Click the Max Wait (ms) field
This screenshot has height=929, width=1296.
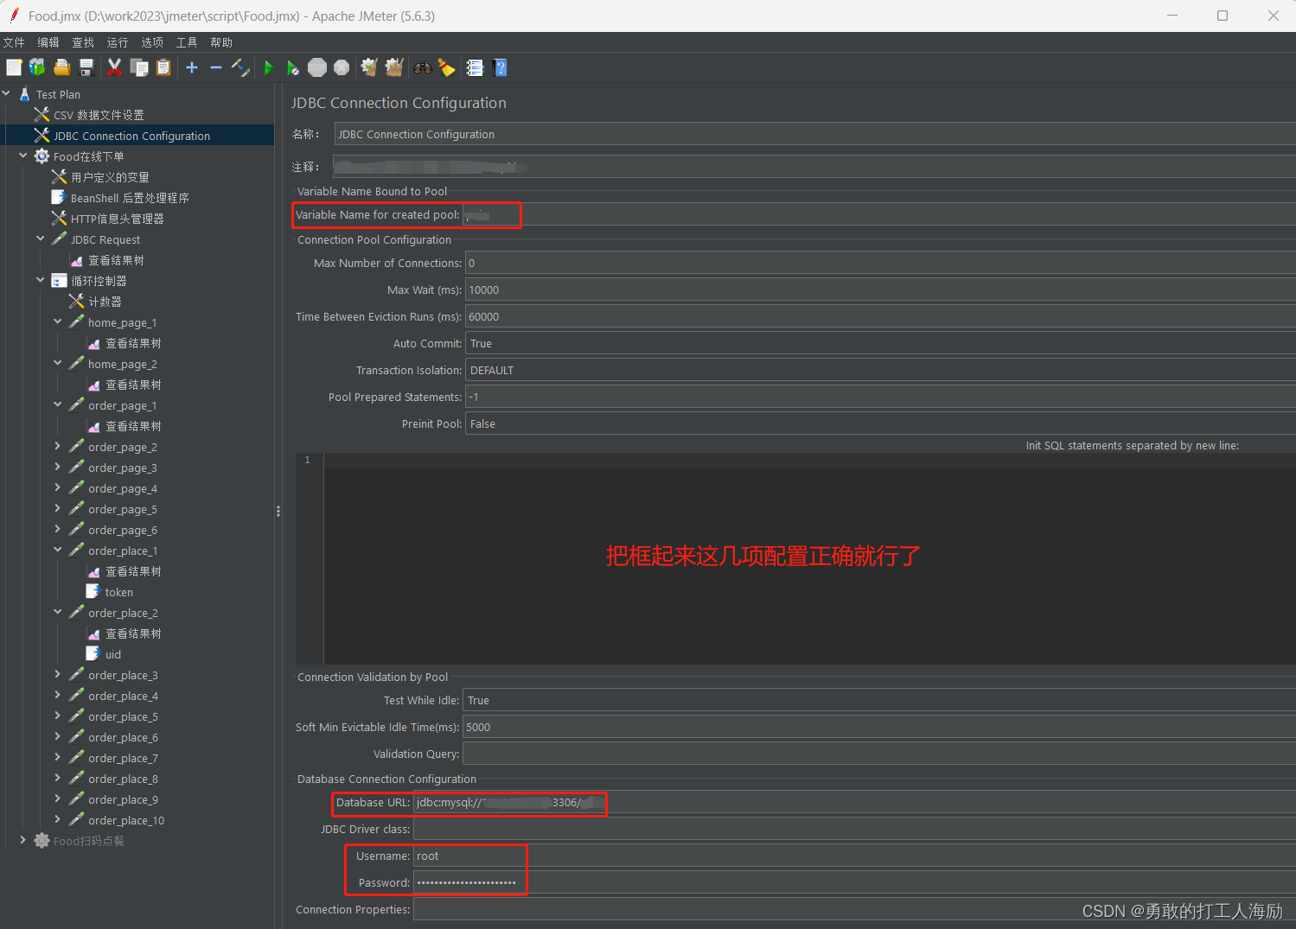(880, 290)
